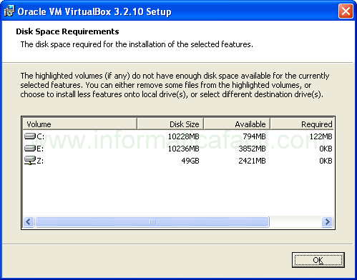357x280 pixels.
Task: Click the OK button
Action: 318,260
